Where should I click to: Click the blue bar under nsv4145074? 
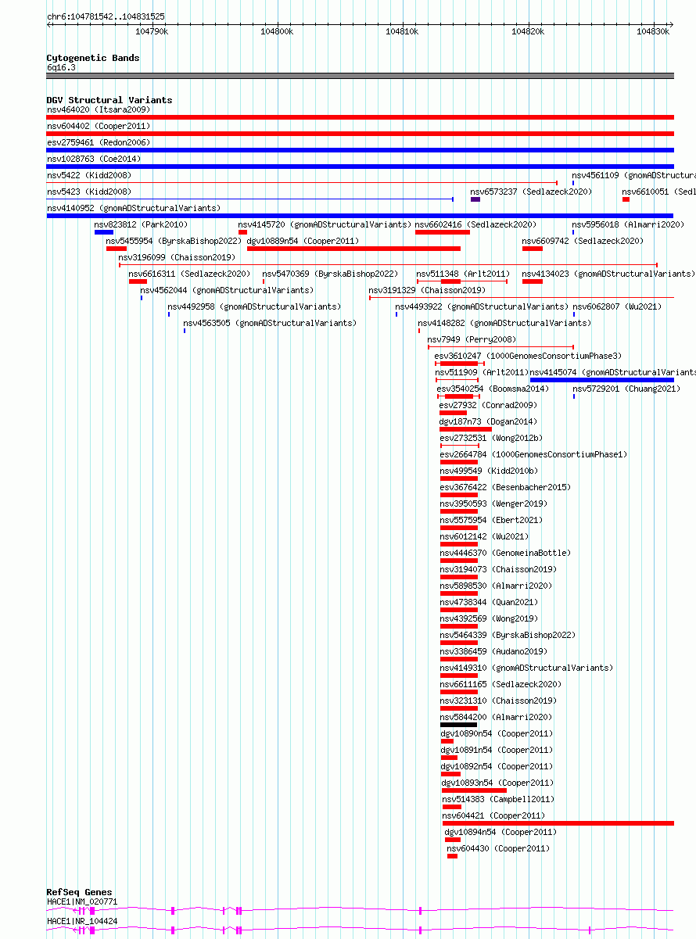(601, 380)
